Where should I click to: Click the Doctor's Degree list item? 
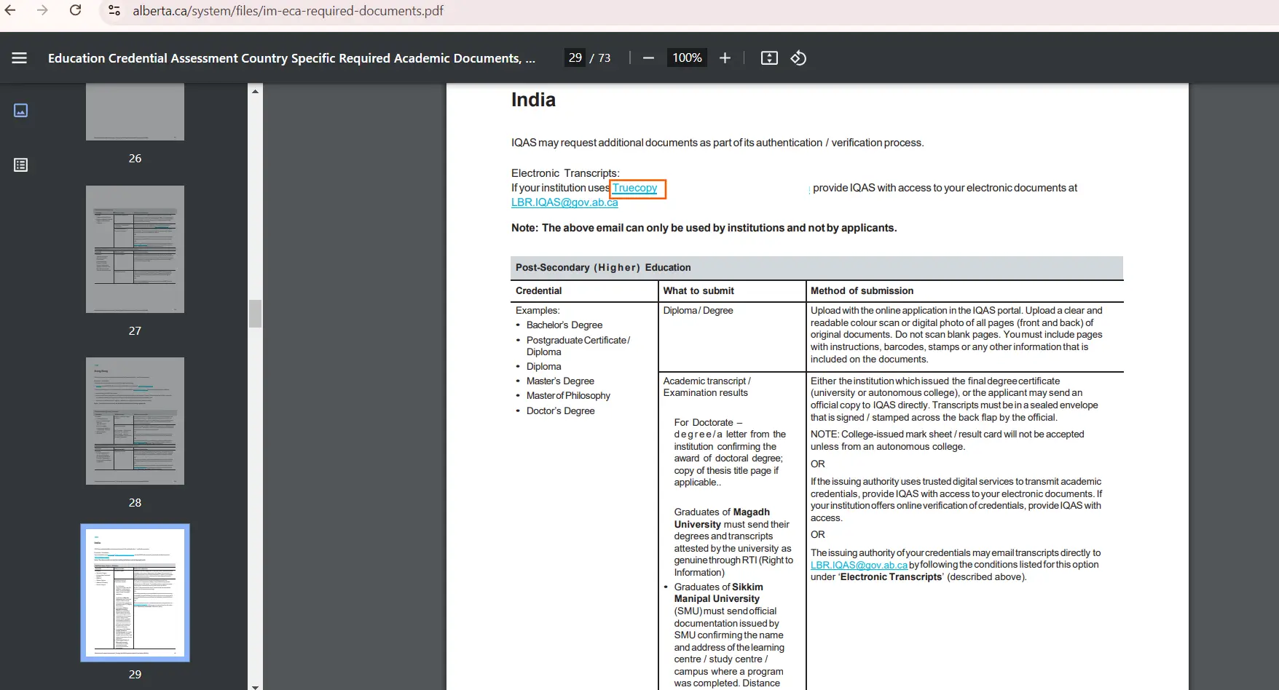(x=560, y=411)
